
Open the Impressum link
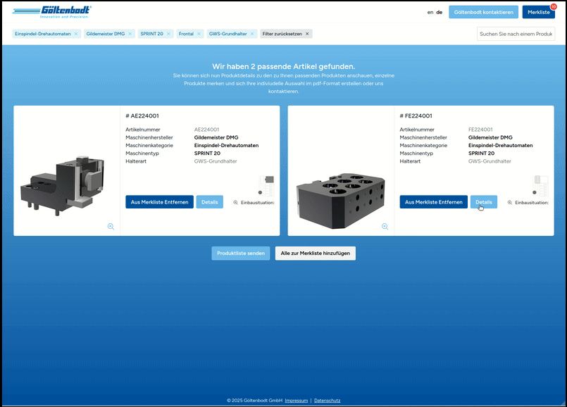pos(296,401)
